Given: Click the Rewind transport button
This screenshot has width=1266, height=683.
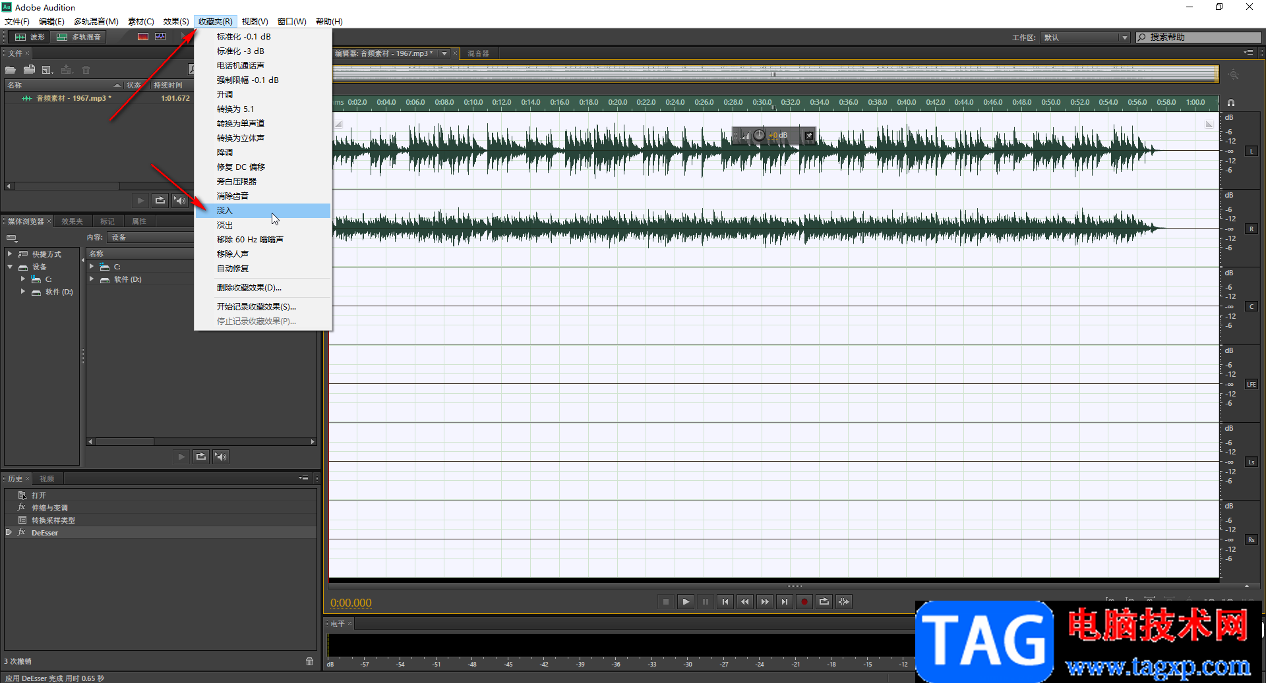Looking at the screenshot, I should click(745, 601).
